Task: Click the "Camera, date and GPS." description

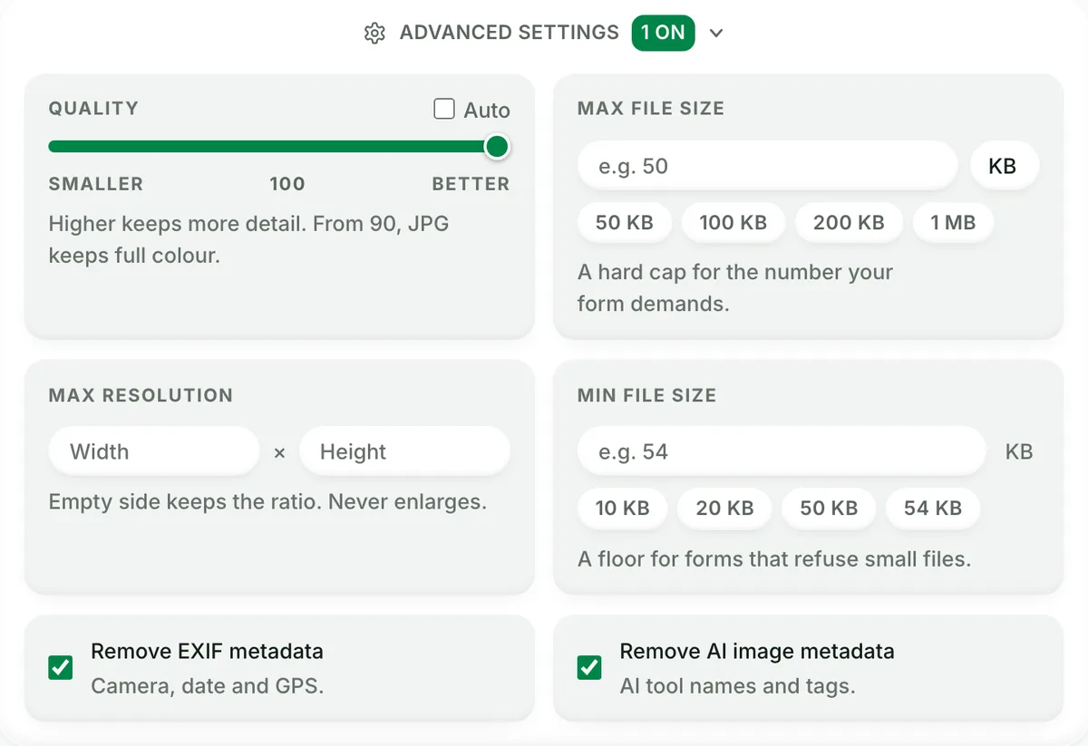Action: point(208,686)
